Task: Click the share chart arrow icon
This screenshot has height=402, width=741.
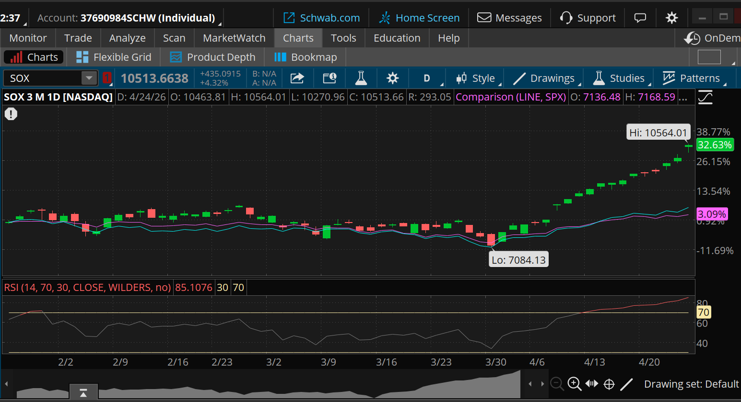Action: 297,78
